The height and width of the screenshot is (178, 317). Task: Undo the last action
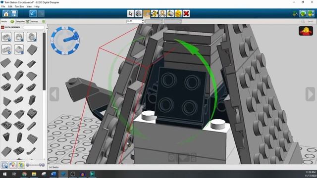(33, 13)
